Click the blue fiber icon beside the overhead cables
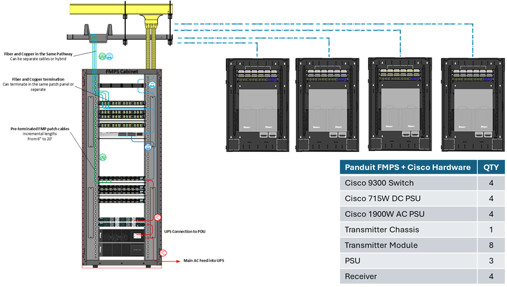 (109, 57)
